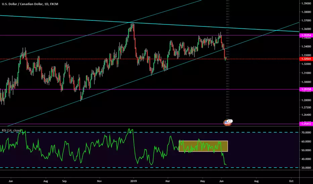Select the yellow rectangle on the RSI pane
Screen dimensions: 313x184
203,146
